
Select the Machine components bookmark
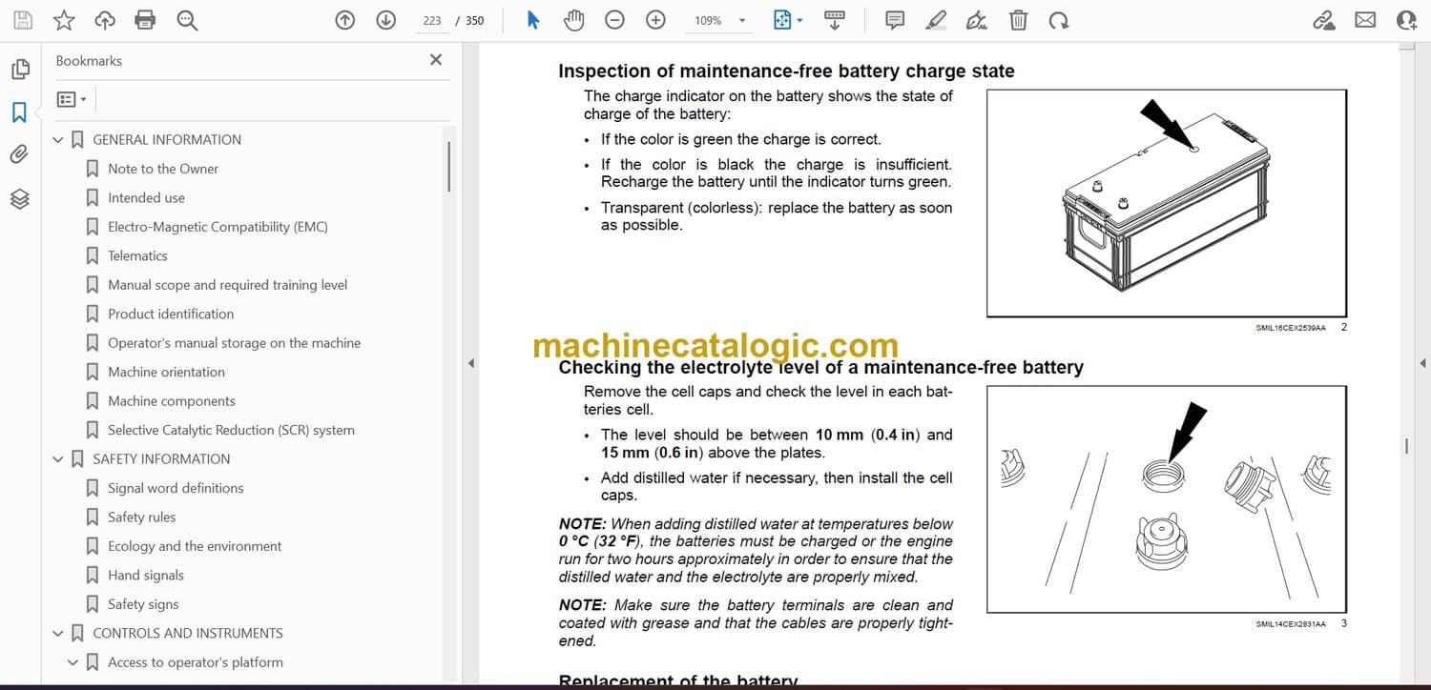[x=172, y=401]
